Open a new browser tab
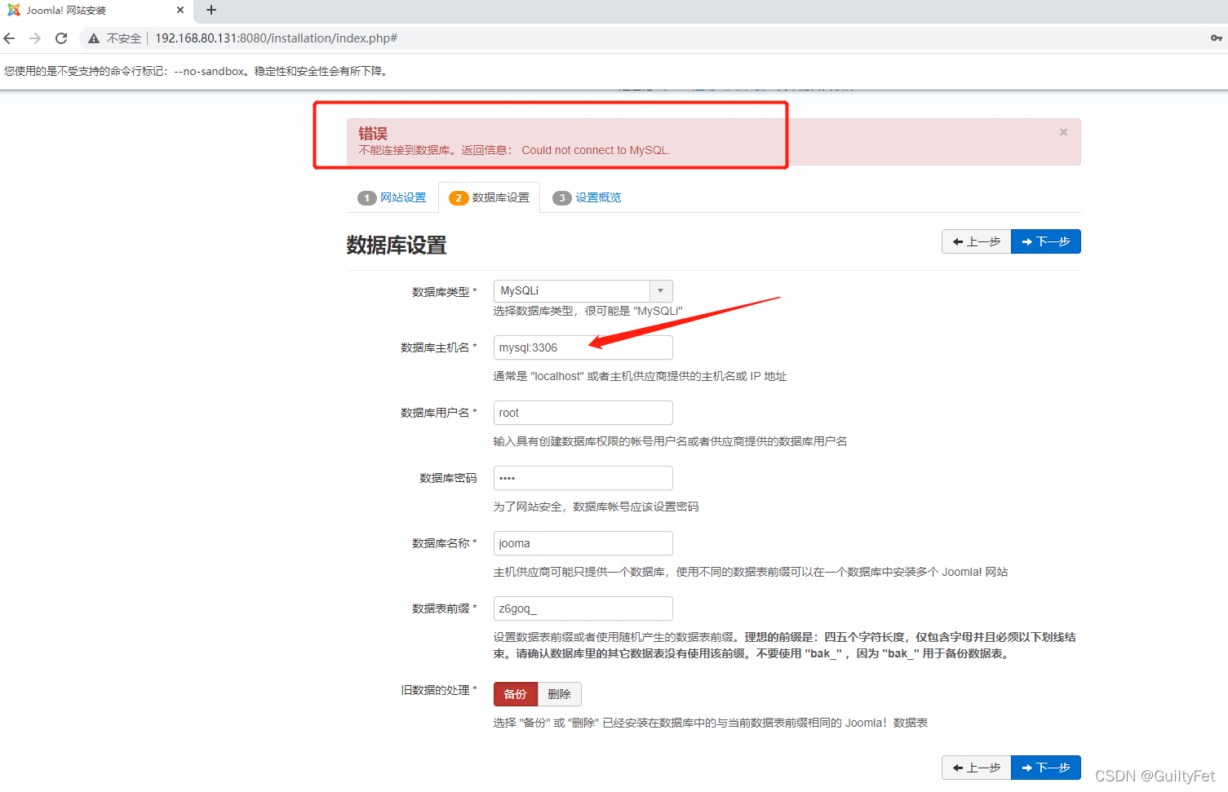Viewport: 1228px width, 792px height. [211, 10]
